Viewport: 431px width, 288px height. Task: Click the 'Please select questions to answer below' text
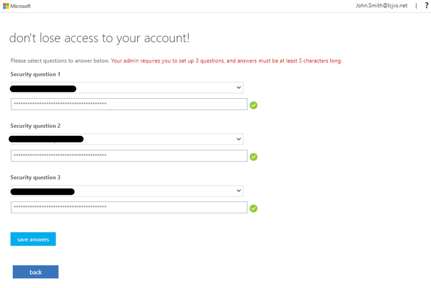coord(60,61)
